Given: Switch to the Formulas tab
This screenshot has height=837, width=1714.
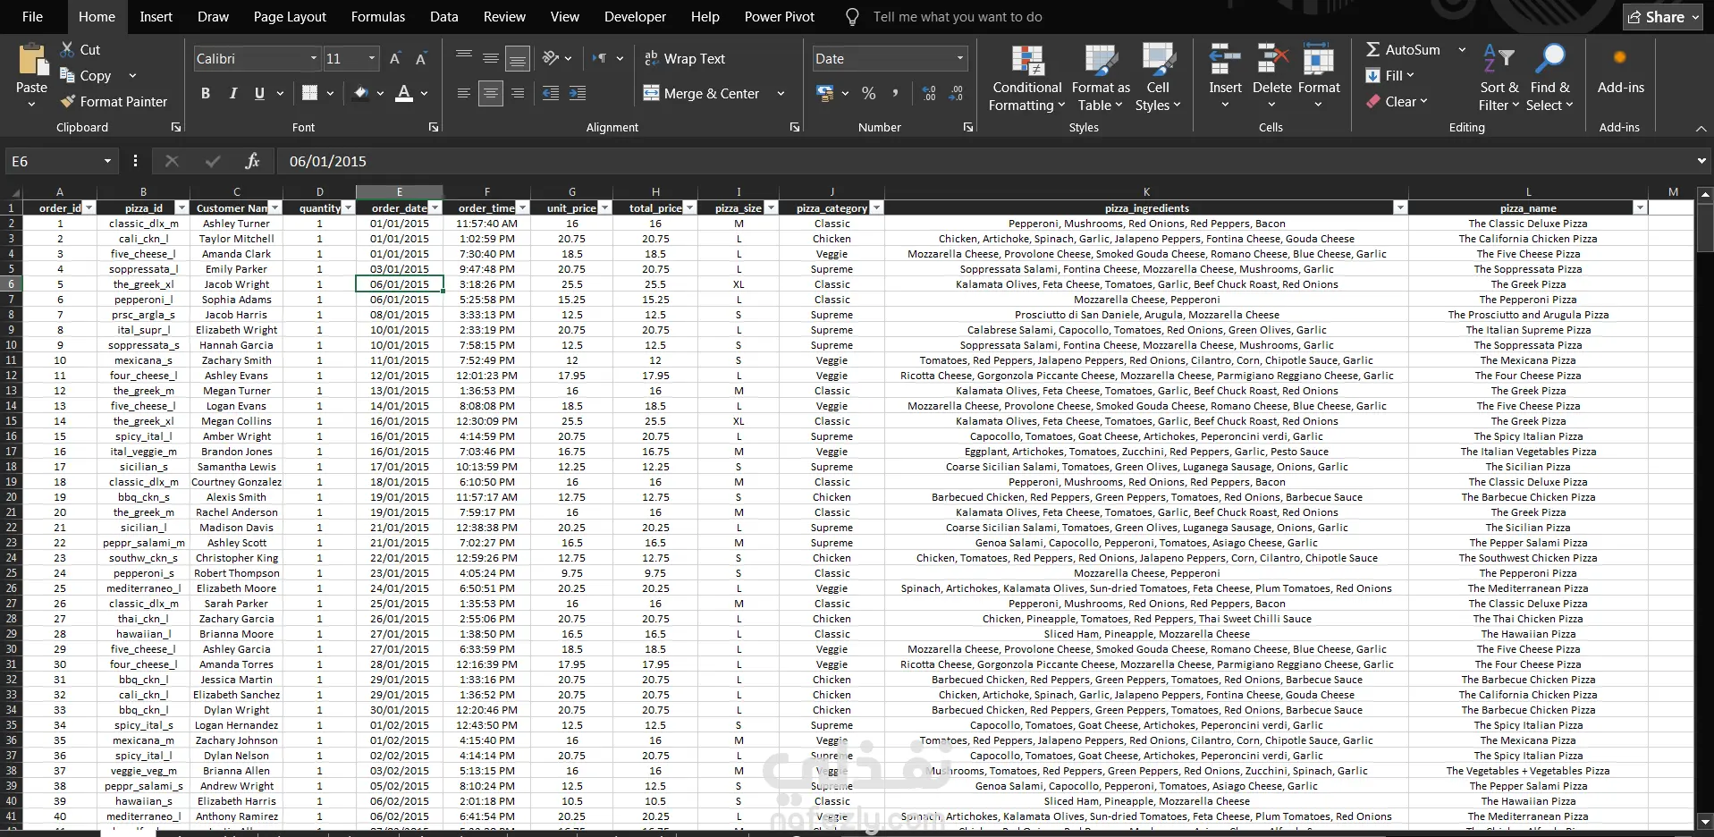Looking at the screenshot, I should pyautogui.click(x=378, y=16).
